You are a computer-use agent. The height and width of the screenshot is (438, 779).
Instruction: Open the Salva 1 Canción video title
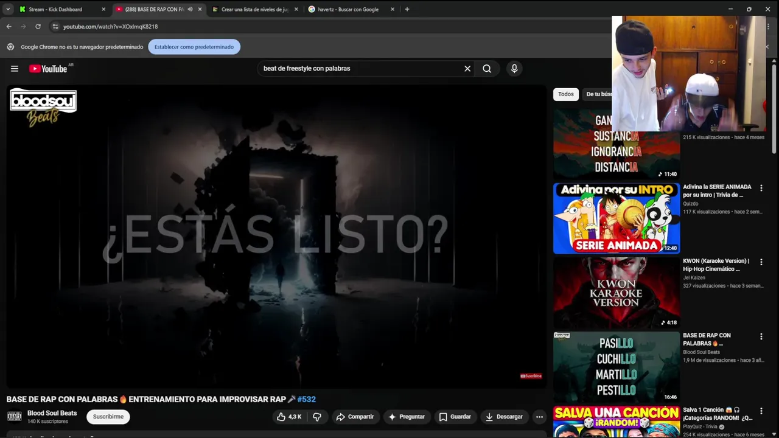718,414
